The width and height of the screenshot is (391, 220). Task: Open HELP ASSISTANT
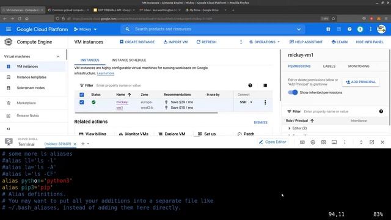click(x=306, y=42)
